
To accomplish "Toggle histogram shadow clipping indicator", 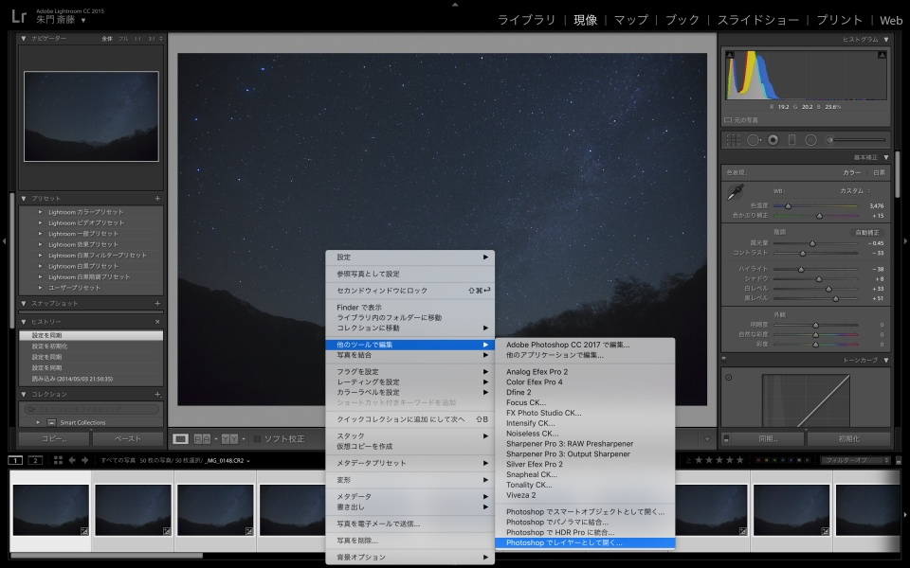I will click(x=730, y=55).
